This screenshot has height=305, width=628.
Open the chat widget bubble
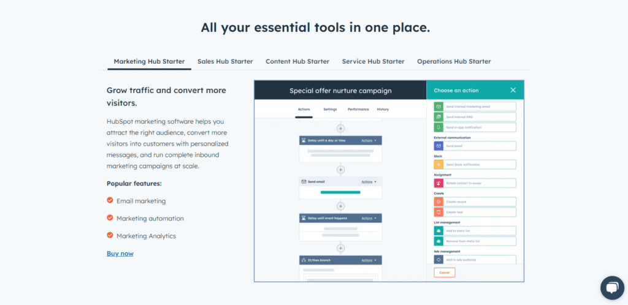point(613,288)
